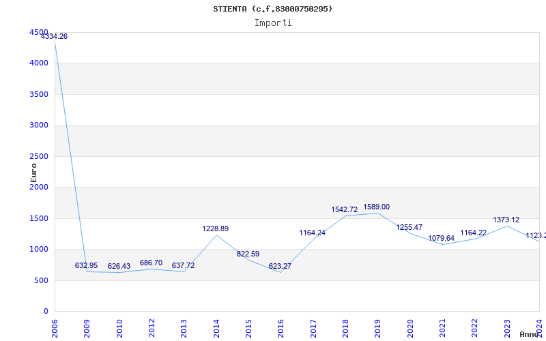The image size is (546, 341).
Task: Click the Euro y-axis label
Action: pos(33,173)
